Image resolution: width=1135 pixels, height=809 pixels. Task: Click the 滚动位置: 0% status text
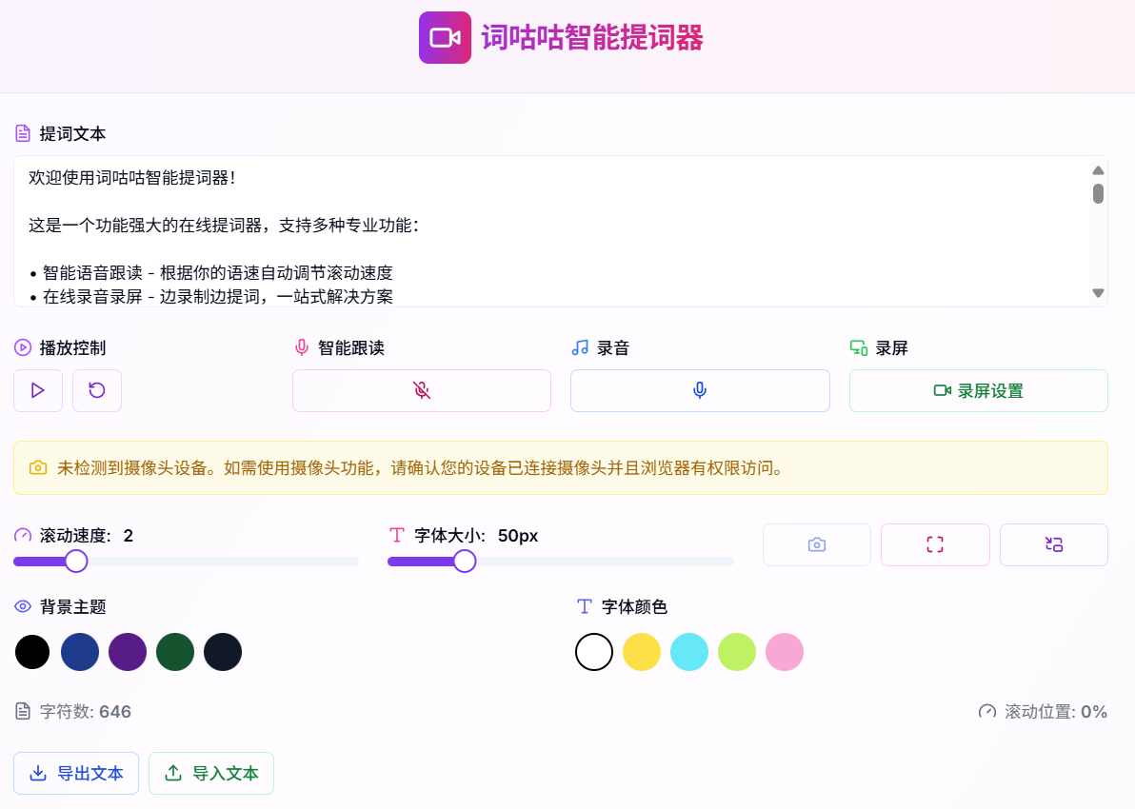click(x=1056, y=711)
